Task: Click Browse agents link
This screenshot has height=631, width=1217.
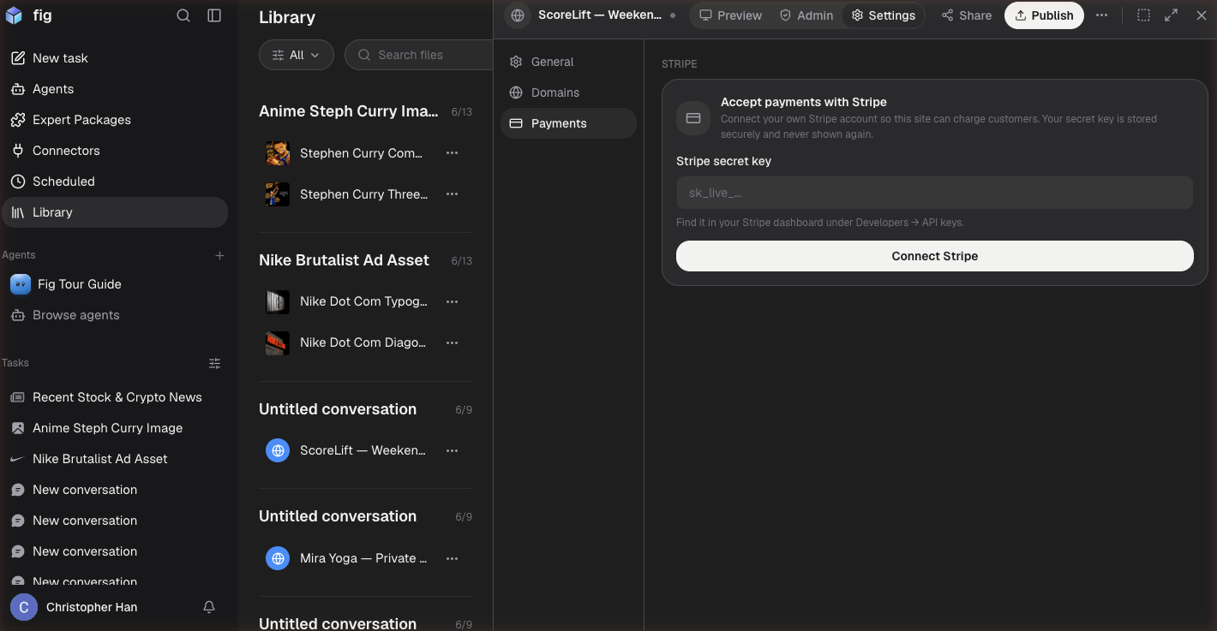Action: 115,315
